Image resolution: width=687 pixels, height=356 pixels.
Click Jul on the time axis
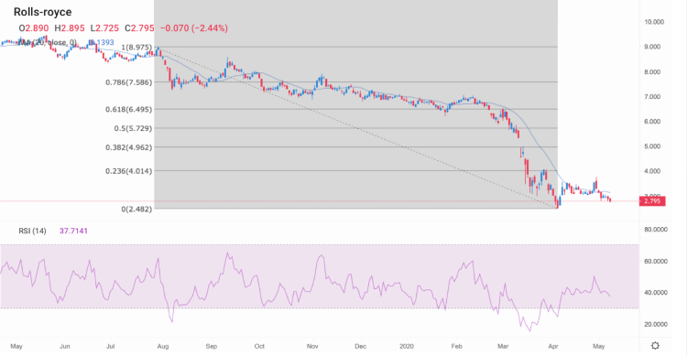pyautogui.click(x=111, y=346)
